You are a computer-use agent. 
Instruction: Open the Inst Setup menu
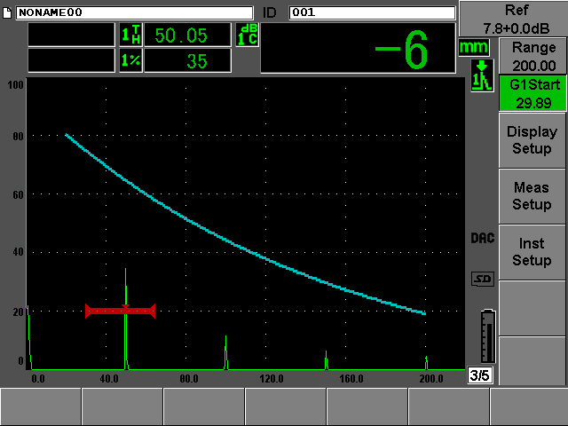click(531, 251)
